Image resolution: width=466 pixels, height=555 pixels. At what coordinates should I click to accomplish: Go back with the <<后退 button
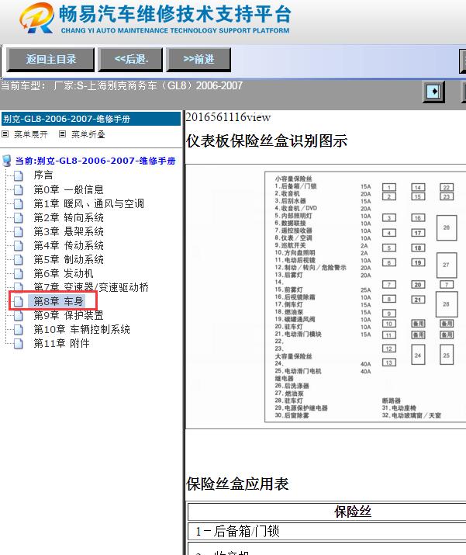point(131,60)
